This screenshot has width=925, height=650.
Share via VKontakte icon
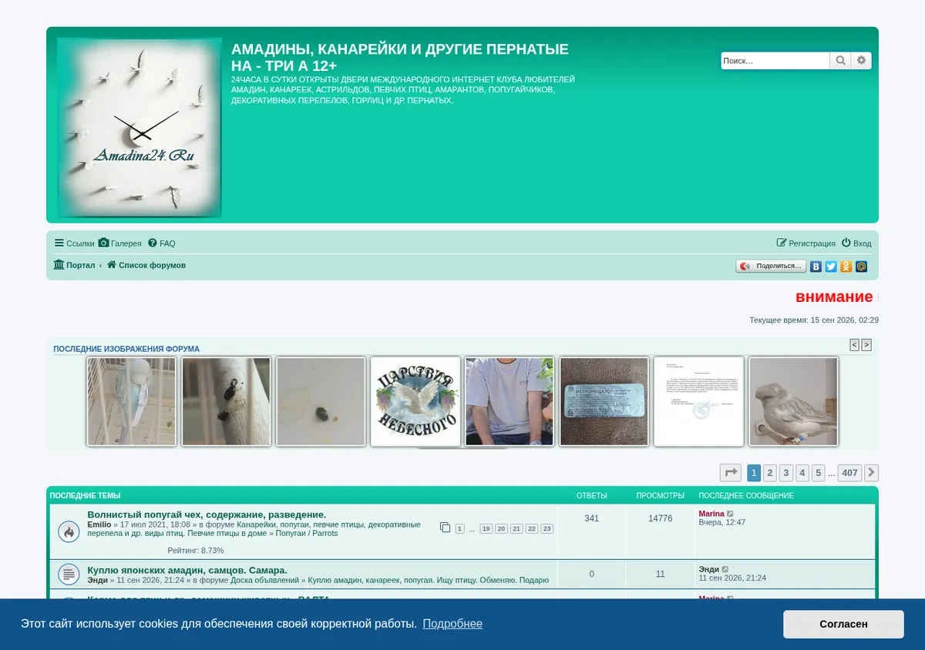click(816, 266)
